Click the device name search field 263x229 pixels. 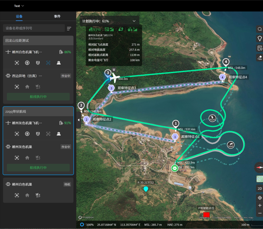[x=34, y=28]
